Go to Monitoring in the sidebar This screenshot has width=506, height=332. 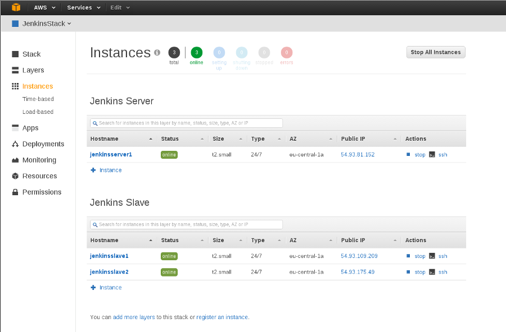39,160
